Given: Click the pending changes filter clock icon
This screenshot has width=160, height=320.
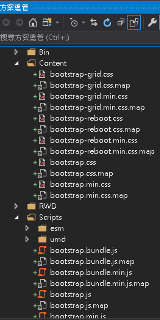Looking at the screenshot, I should [73, 22].
